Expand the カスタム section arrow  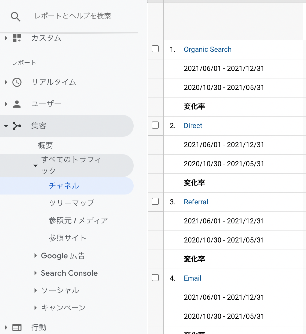[x=6, y=38]
